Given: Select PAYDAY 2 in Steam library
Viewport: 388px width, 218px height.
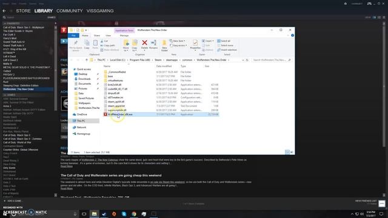Looking at the screenshot, I should tap(8, 74).
